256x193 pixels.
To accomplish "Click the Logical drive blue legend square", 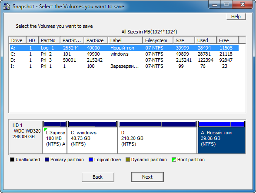I will click(91, 160).
